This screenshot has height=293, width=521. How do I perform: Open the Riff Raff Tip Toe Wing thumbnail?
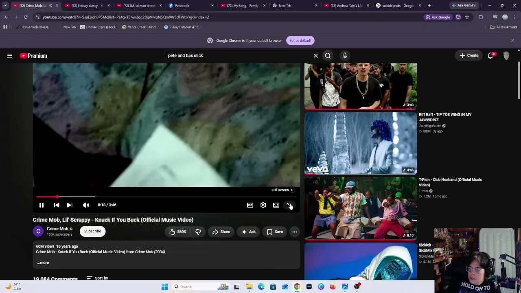361,143
